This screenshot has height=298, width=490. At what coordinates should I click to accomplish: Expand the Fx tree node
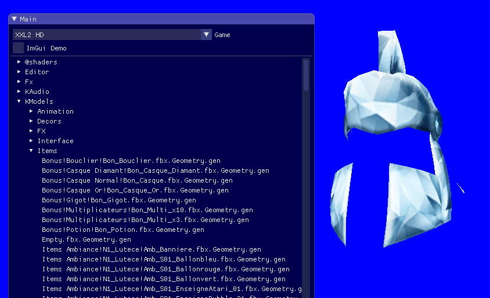tap(19, 81)
